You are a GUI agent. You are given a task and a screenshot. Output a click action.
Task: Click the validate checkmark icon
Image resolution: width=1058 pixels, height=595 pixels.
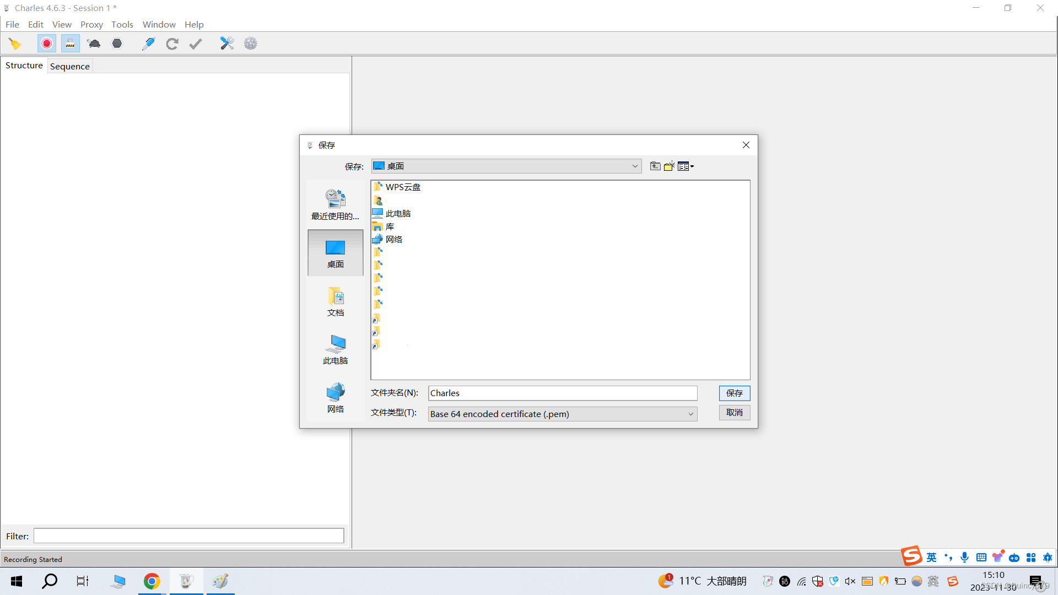point(196,44)
